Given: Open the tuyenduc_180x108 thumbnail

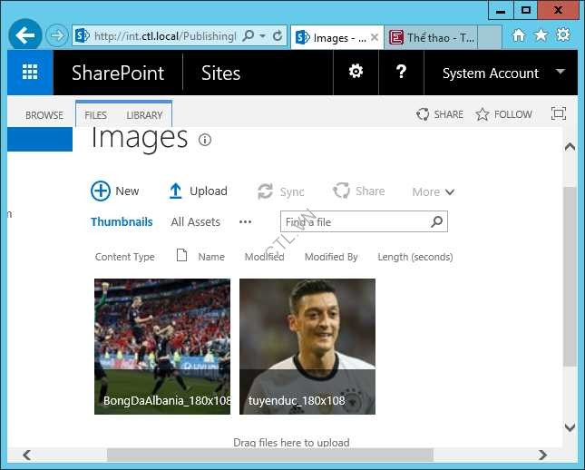Looking at the screenshot, I should (307, 346).
